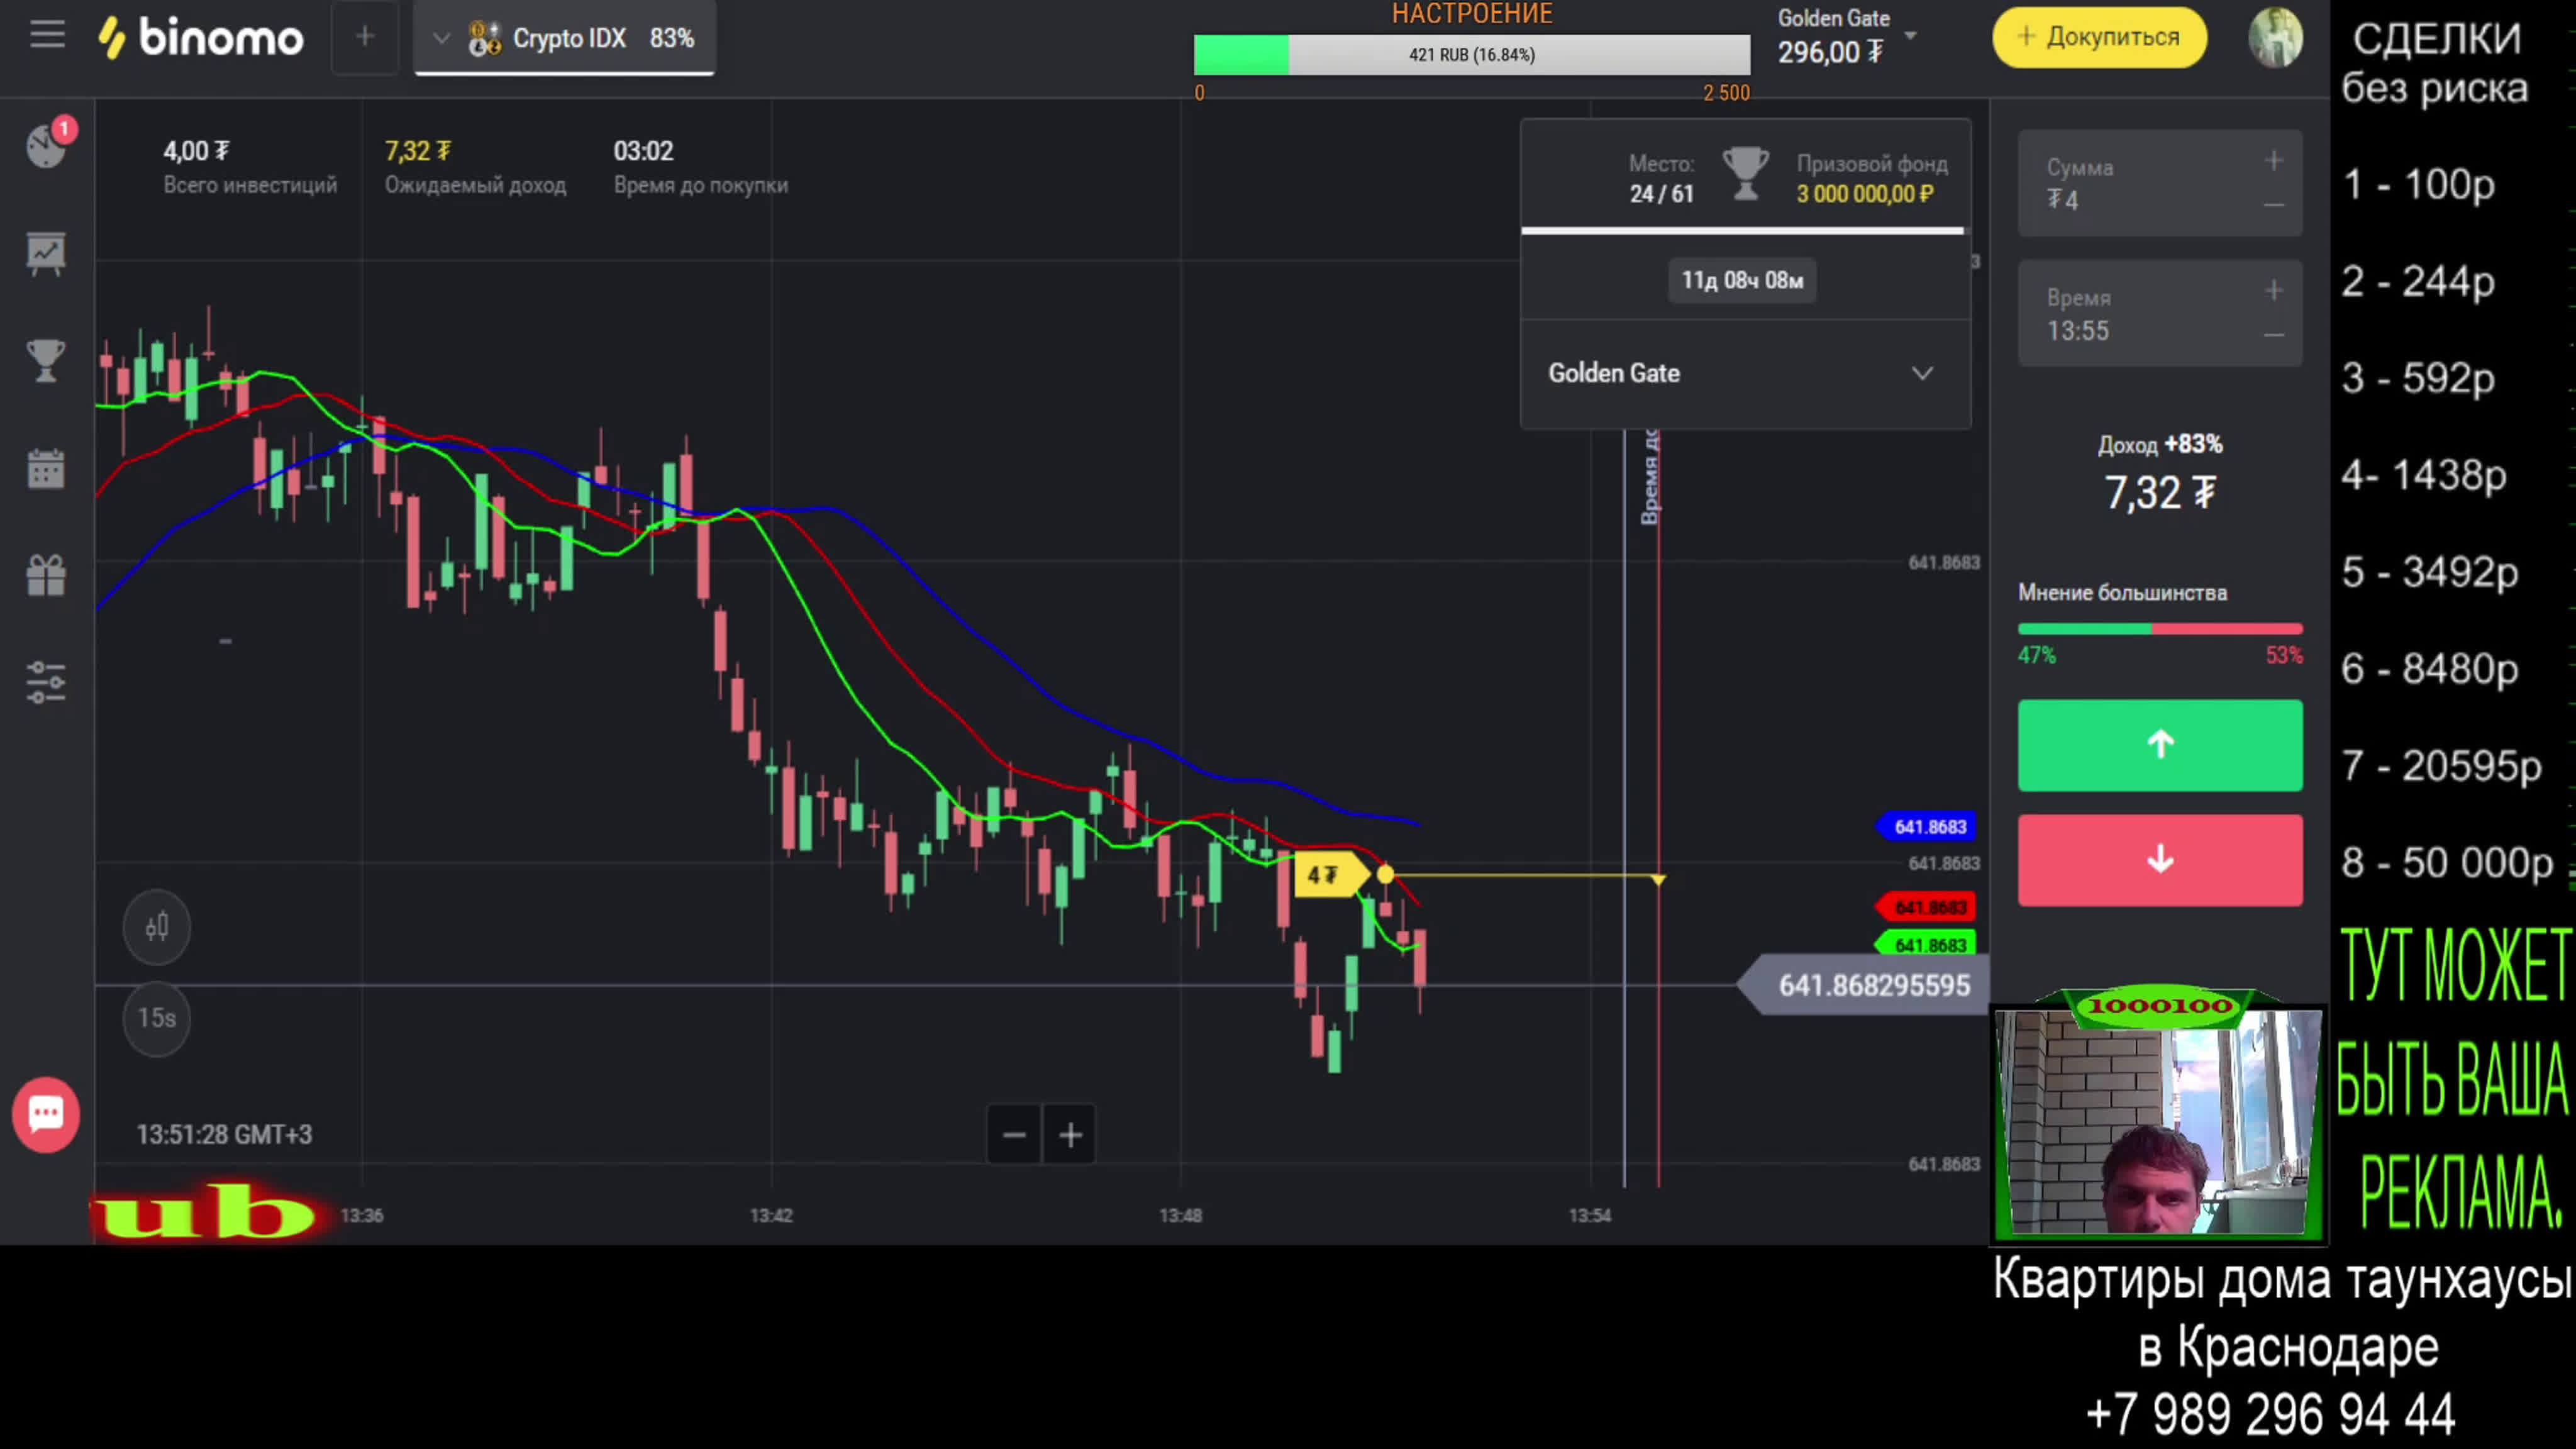Expand the Golden Gate tournament selector
2576x1449 pixels.
(x=1745, y=374)
